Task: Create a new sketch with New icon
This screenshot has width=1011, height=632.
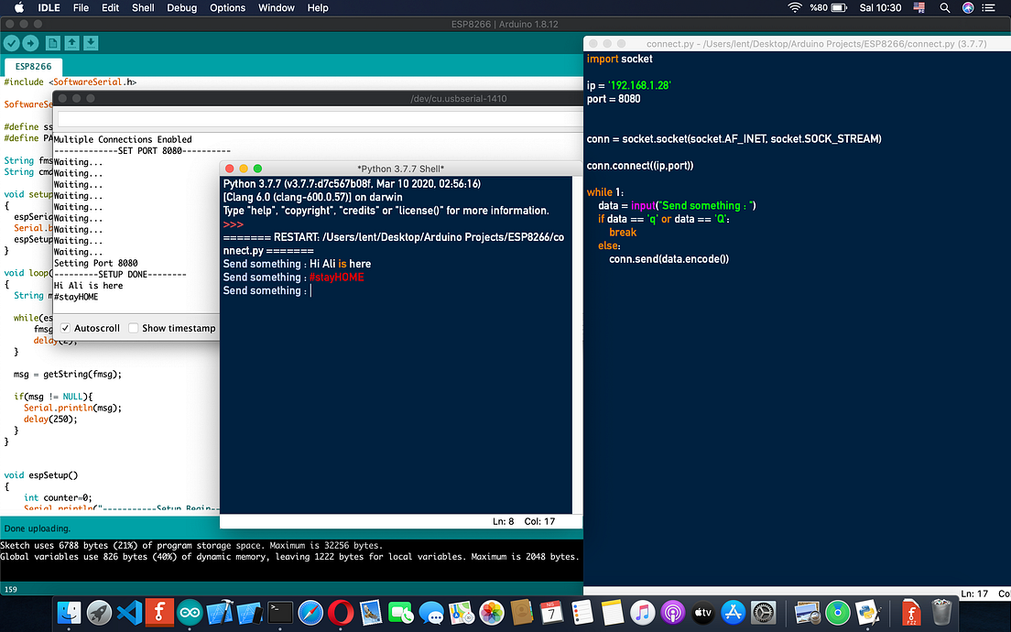Action: [53, 43]
